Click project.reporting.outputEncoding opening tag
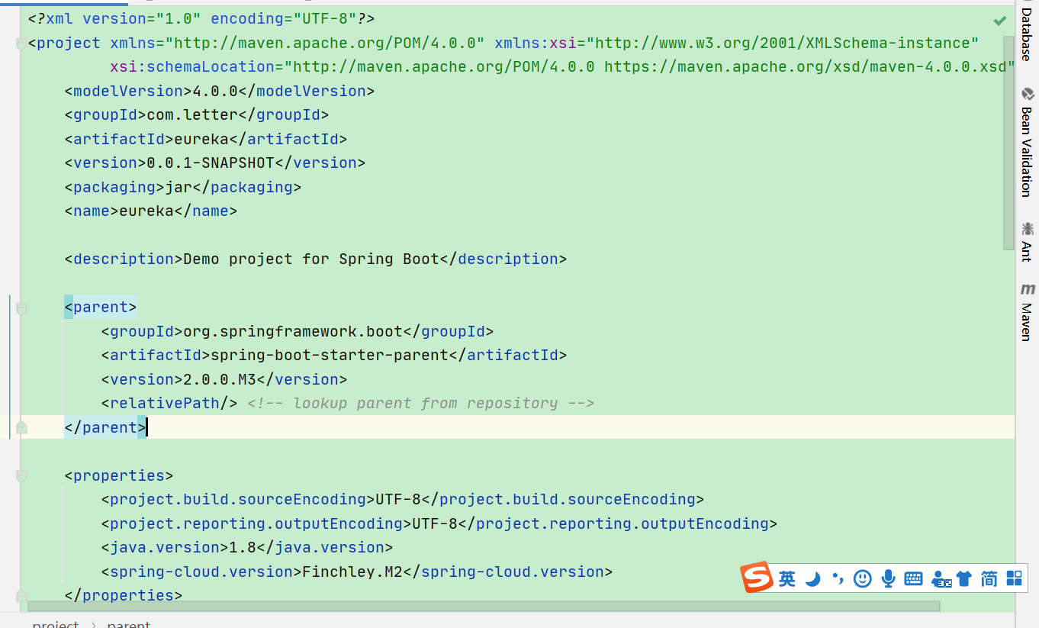Screen dimensions: 1039x628 point(256,523)
